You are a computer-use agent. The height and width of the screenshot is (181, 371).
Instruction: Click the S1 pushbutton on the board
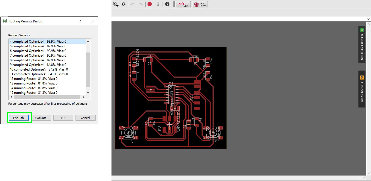129,132
